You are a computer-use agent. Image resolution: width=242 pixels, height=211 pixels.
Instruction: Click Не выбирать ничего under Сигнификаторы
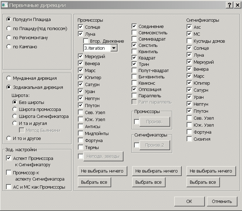pos(211,171)
